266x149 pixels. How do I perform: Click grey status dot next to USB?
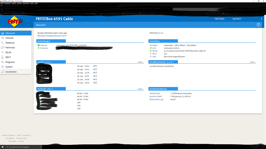pos(151,56)
